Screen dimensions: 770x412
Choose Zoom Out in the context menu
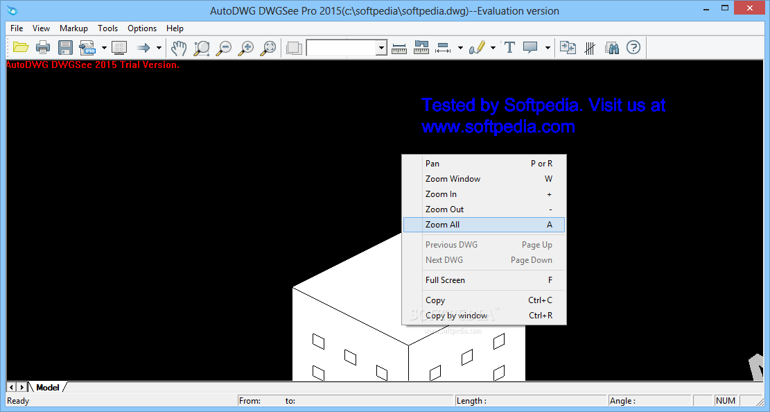pos(484,209)
